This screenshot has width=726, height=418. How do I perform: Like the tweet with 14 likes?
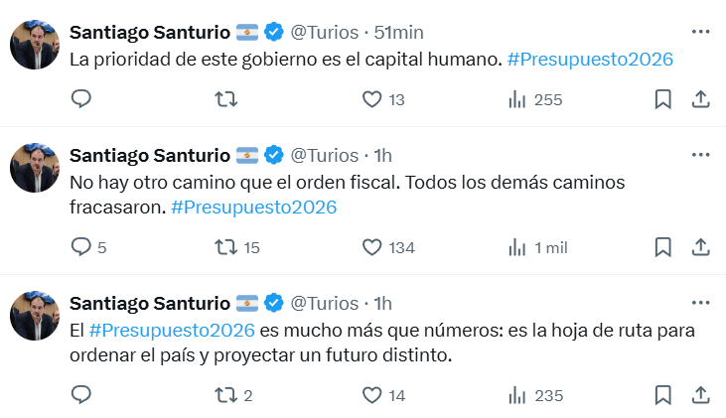(372, 395)
